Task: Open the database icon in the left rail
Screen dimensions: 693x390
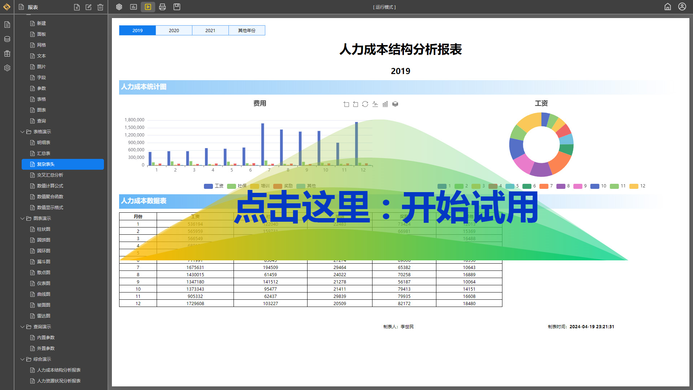Action: [x=7, y=39]
